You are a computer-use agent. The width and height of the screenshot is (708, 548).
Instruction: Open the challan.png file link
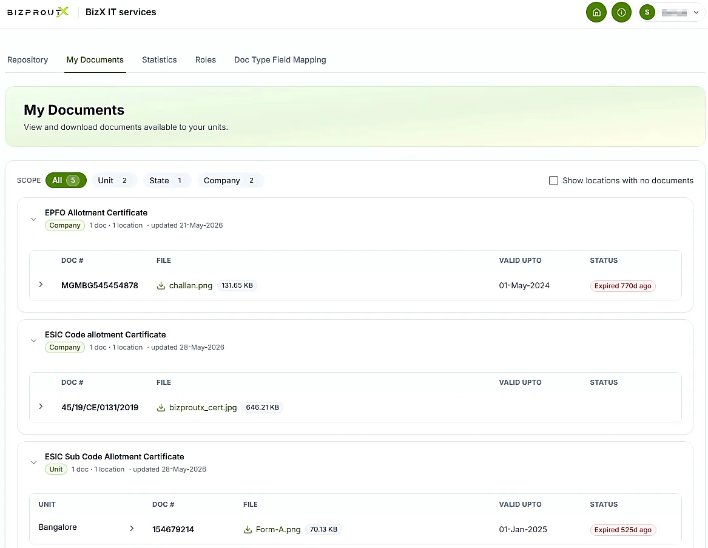pyautogui.click(x=190, y=285)
